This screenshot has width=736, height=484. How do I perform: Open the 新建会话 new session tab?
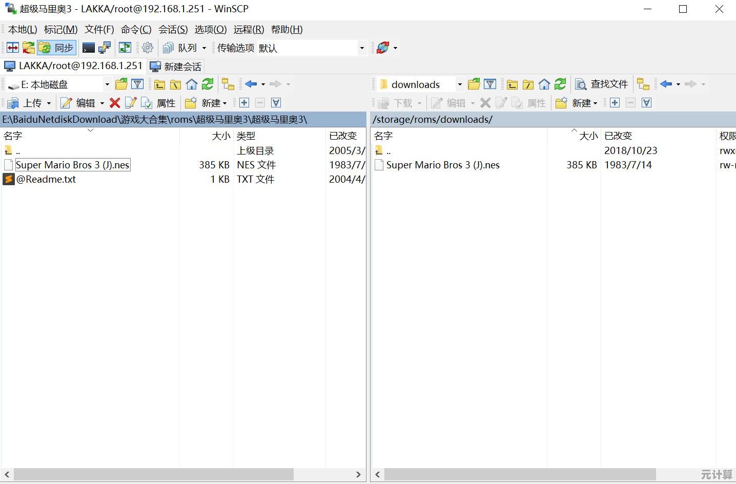tap(176, 67)
